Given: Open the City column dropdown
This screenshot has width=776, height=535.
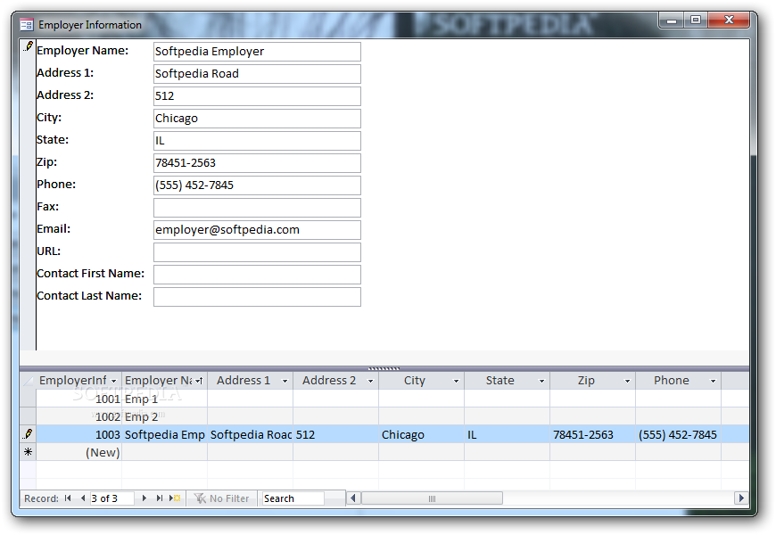Looking at the screenshot, I should tap(456, 381).
